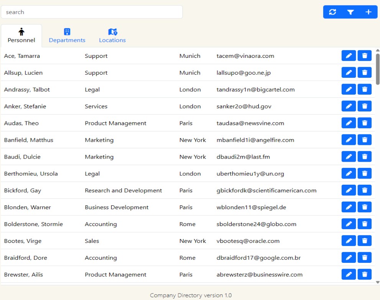Trash the Ursola Berthomieu record
Image resolution: width=380 pixels, height=300 pixels.
[365, 174]
